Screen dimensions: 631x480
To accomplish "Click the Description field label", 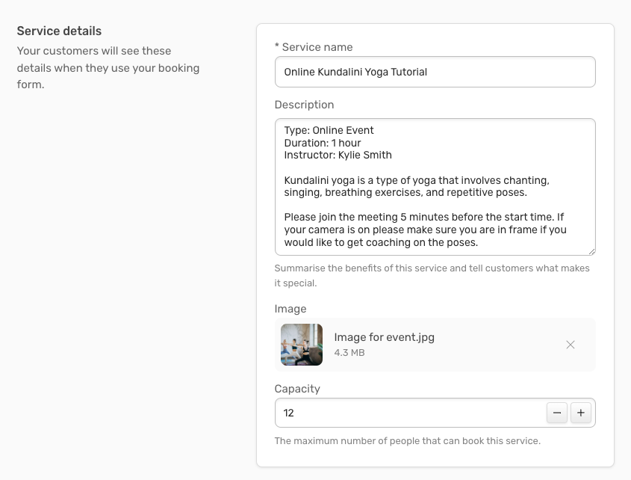I will (304, 105).
